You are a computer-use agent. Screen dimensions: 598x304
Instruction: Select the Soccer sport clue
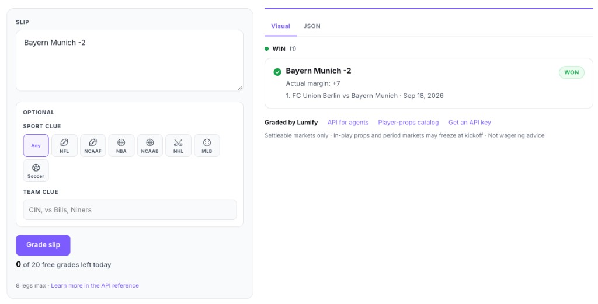point(36,170)
